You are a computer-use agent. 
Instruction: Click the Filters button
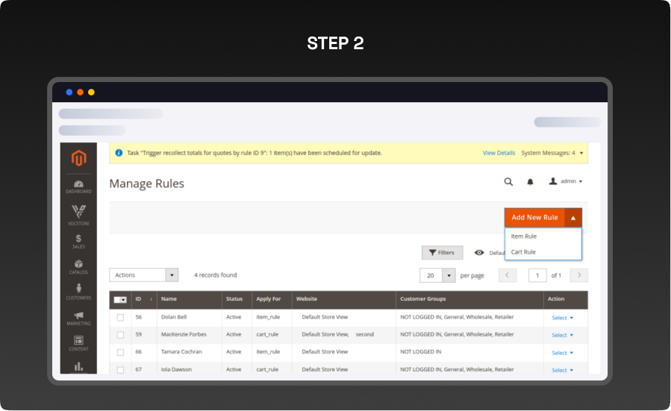click(x=442, y=253)
